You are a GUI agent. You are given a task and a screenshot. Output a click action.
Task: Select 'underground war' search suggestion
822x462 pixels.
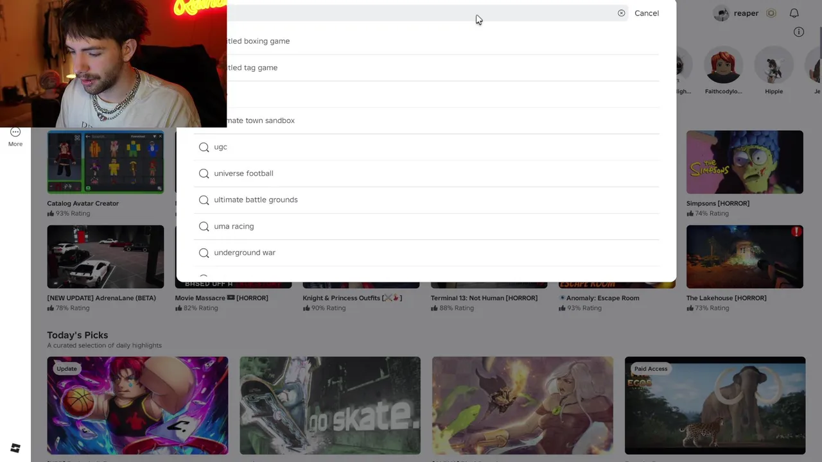[426, 252]
